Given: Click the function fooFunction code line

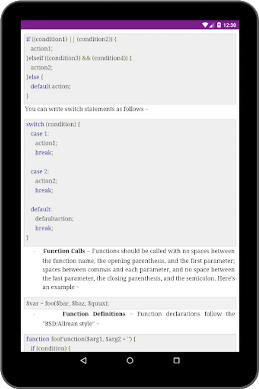Looking at the screenshot, I should (81, 339).
